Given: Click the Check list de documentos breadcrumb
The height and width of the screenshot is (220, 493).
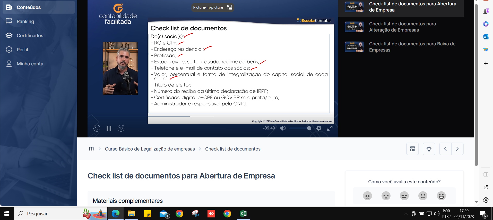Looking at the screenshot, I should pyautogui.click(x=233, y=149).
